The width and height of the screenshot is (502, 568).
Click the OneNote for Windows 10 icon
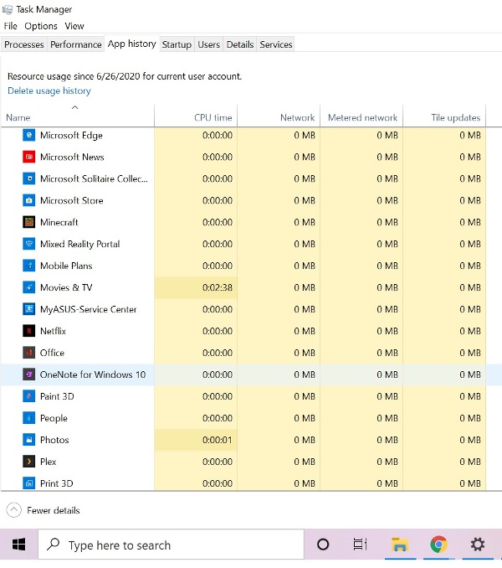pyautogui.click(x=29, y=374)
